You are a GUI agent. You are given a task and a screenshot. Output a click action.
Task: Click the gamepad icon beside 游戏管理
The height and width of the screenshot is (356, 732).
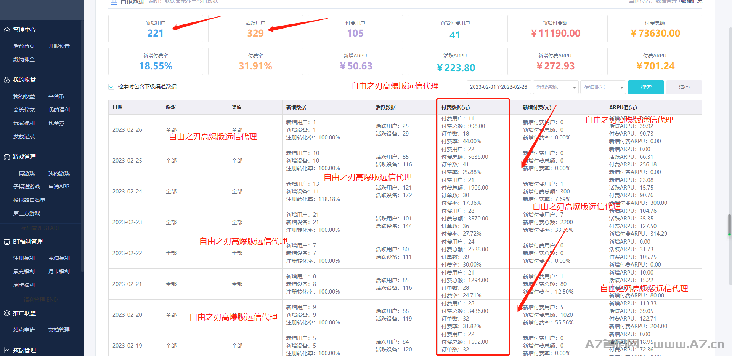6,157
